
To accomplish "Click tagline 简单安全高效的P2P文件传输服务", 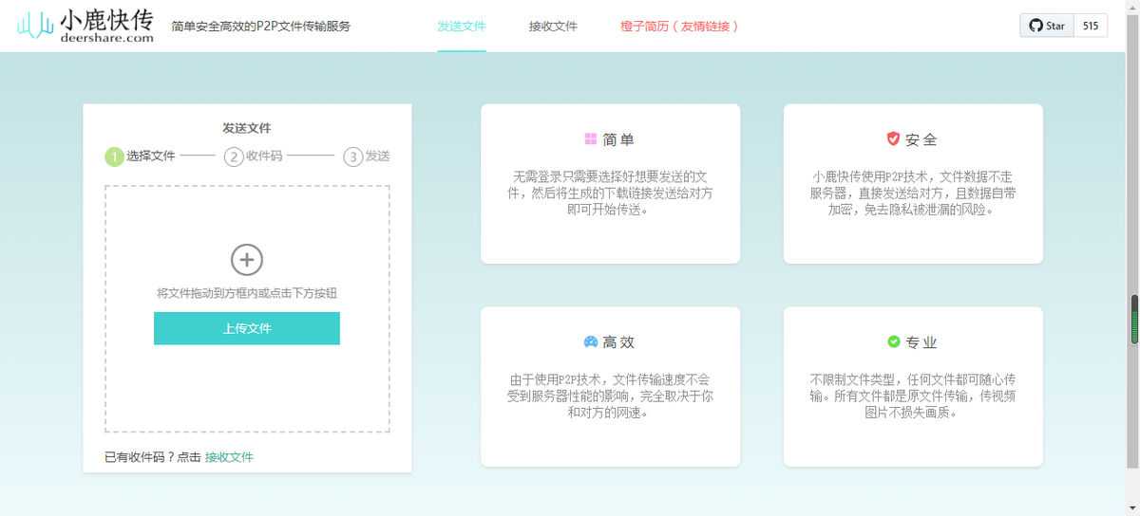I will (x=261, y=27).
